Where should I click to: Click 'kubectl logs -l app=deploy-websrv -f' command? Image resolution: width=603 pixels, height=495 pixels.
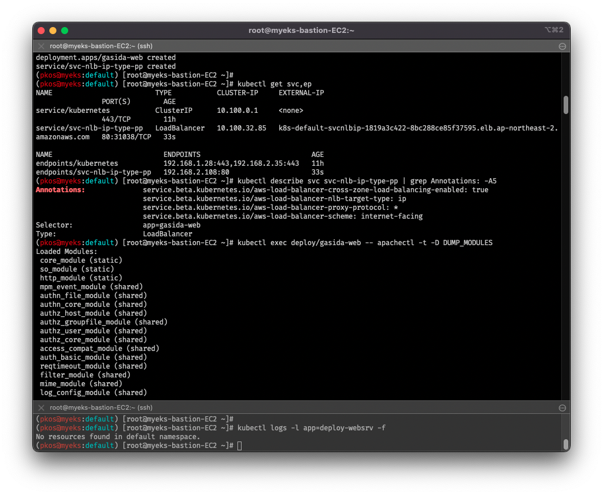pyautogui.click(x=311, y=428)
